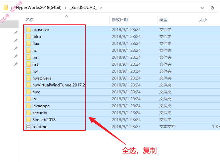Select the acusolve folder name
This screenshot has height=162, width=220.
click(41, 29)
